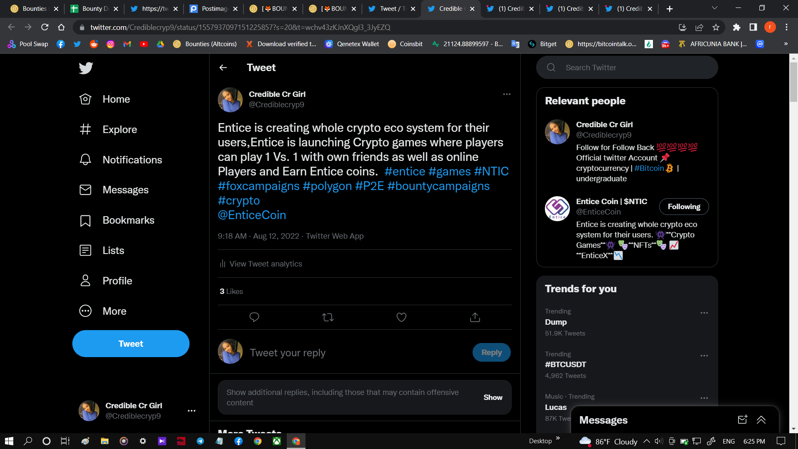Open account switcher three-dot menu
This screenshot has height=449, width=798.
pyautogui.click(x=192, y=411)
